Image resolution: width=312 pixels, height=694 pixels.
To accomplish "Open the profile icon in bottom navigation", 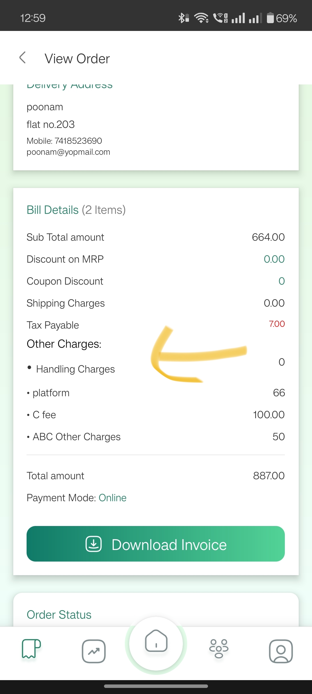I will click(x=281, y=651).
